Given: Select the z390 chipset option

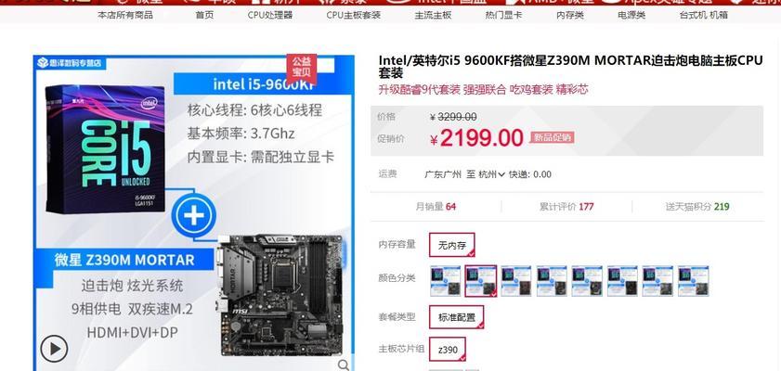Looking at the screenshot, I should pos(448,350).
